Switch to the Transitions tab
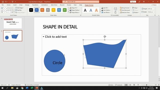 (x=35, y=5)
